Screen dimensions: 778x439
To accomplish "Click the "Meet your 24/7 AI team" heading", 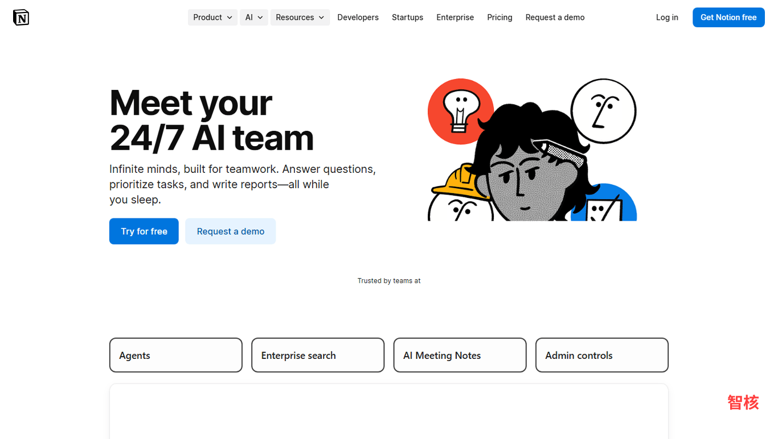I will 211,121.
